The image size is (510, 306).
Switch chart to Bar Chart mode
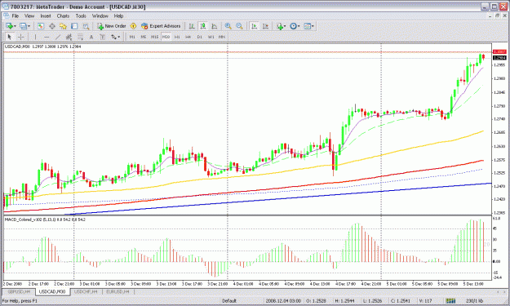tap(192, 26)
